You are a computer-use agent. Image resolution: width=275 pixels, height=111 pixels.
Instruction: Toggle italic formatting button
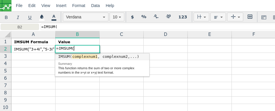coord(18,17)
